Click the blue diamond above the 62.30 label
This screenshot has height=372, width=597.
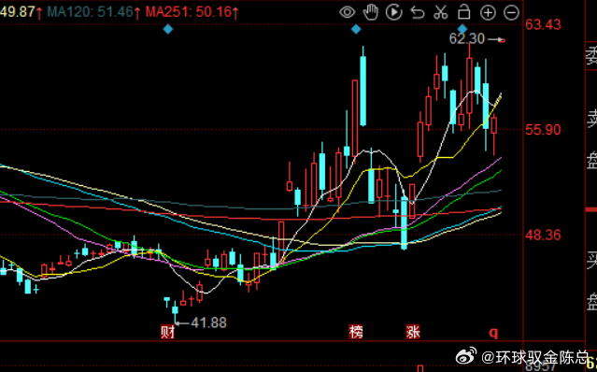(462, 29)
